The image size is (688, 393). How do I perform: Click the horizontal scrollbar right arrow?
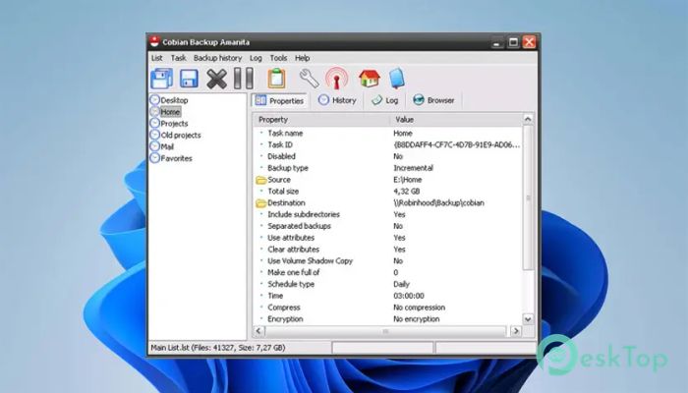[516, 331]
